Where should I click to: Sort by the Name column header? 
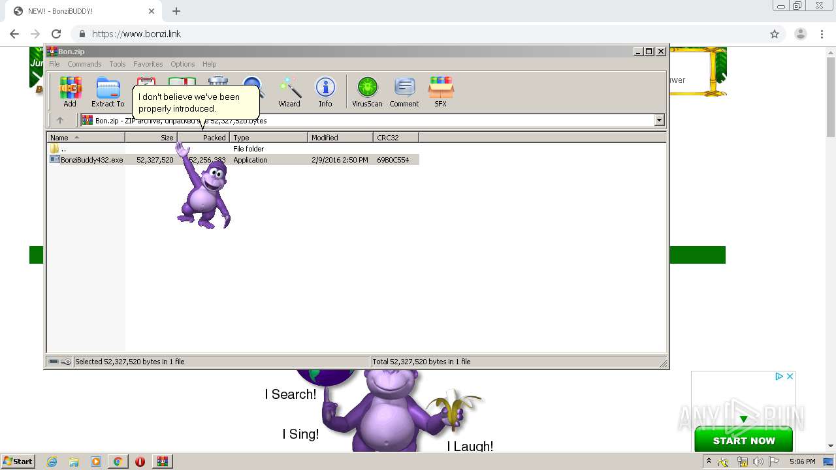pos(86,137)
